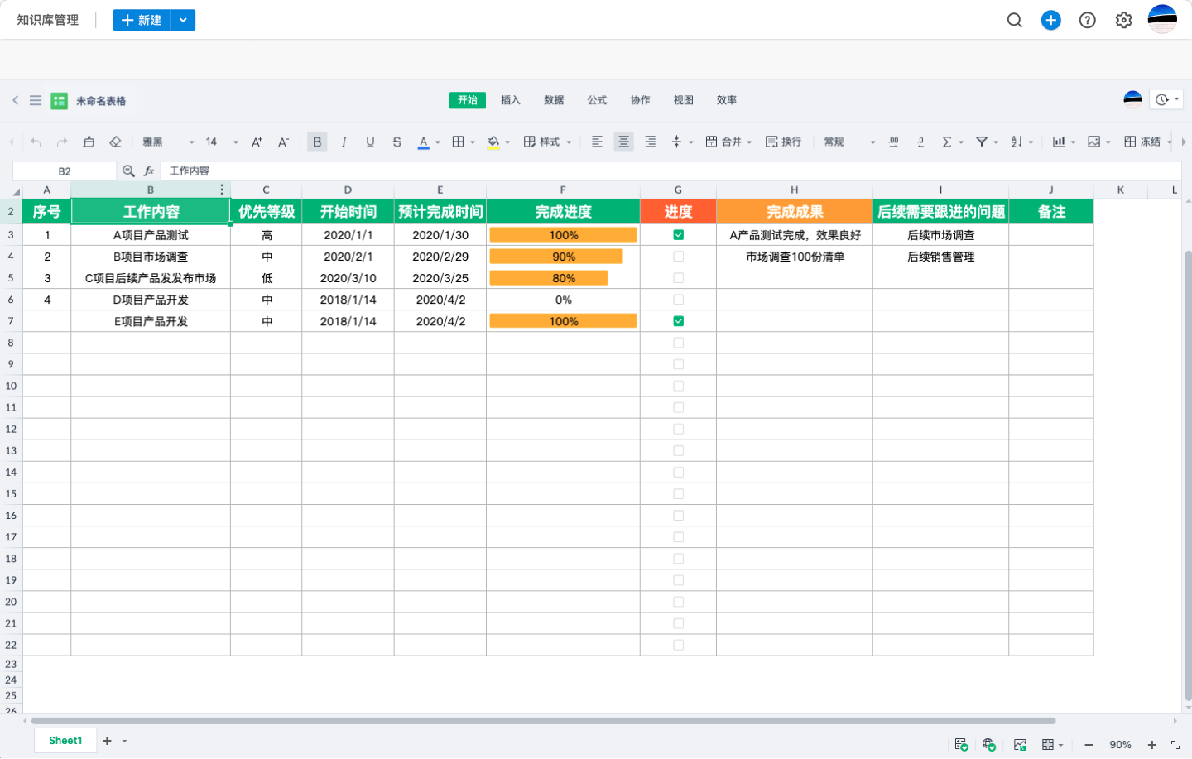Click the 100% progress bar of E项目产品开发
Screen dimensions: 1192x759
[563, 320]
